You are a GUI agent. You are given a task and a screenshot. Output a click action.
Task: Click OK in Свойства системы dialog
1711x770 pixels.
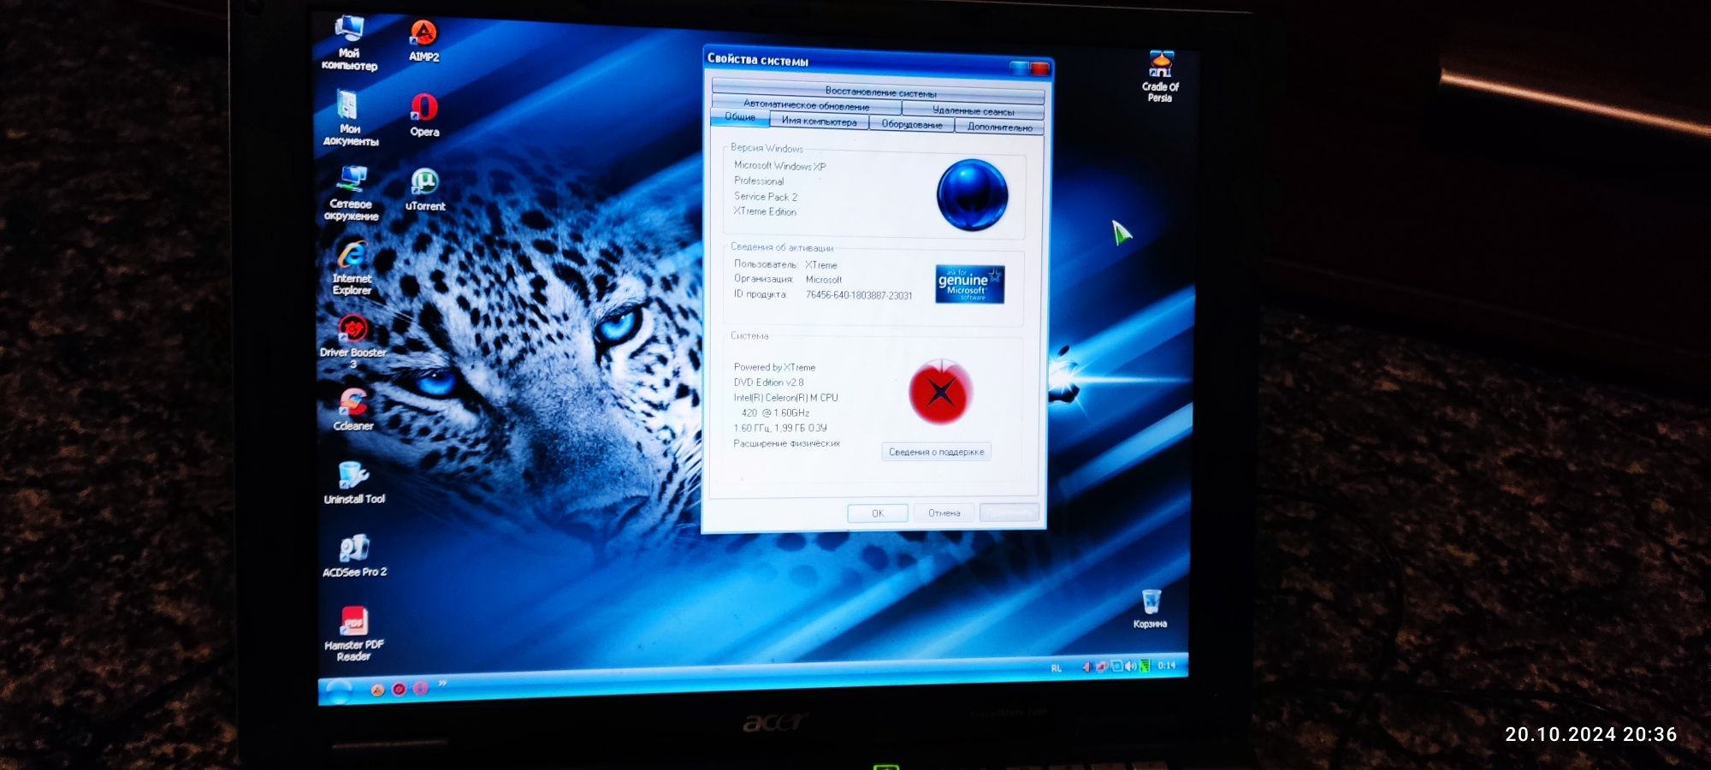[878, 513]
